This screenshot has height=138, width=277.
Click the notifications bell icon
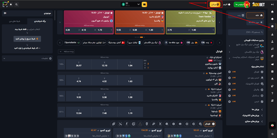[x=11, y=5]
